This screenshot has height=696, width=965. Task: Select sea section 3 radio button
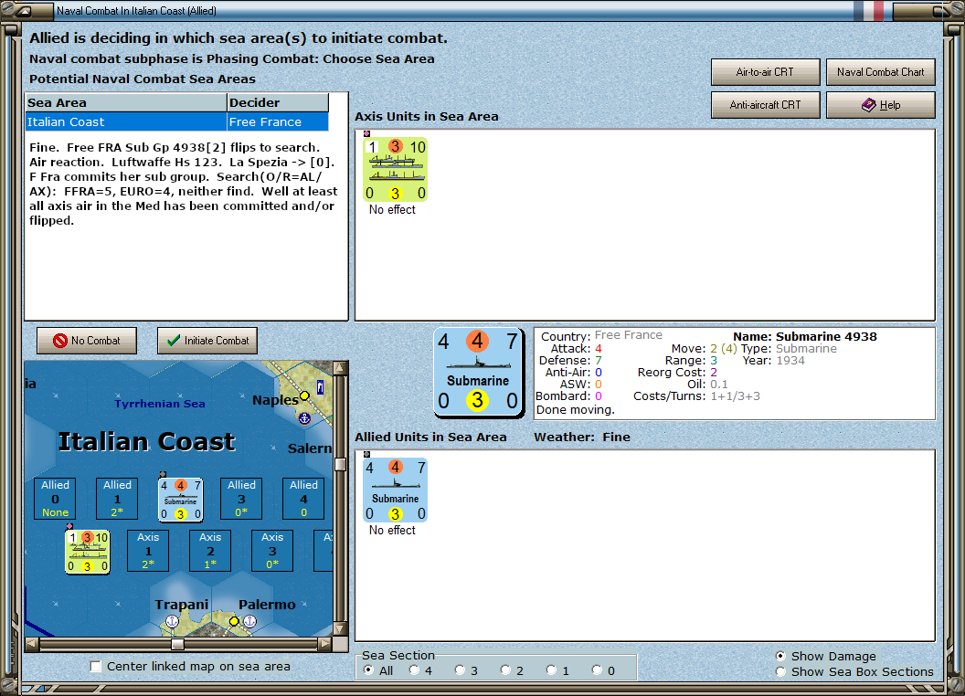460,670
